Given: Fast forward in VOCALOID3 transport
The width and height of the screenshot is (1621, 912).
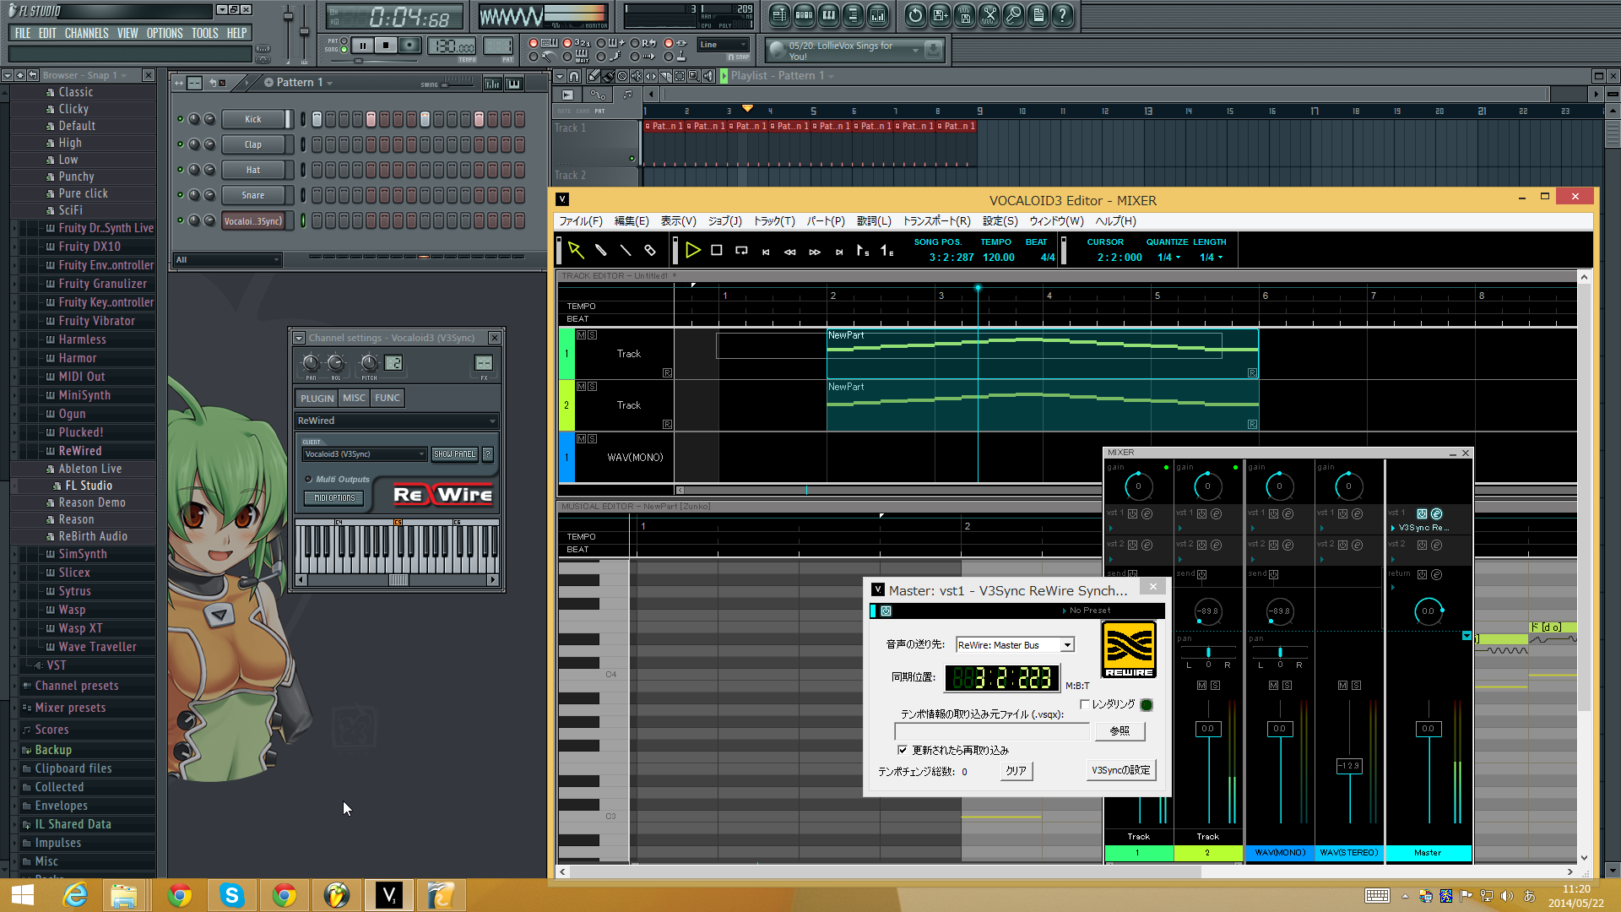Looking at the screenshot, I should [815, 251].
